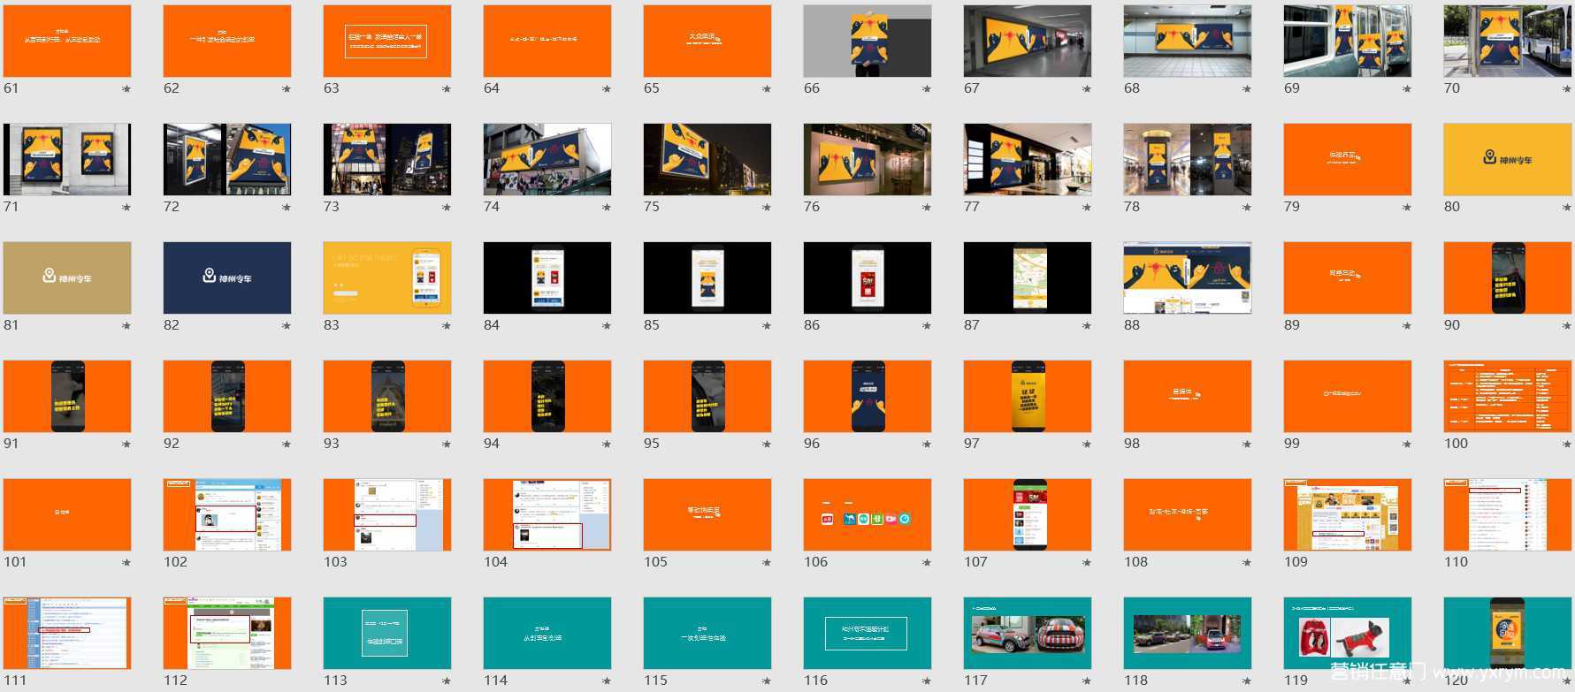Select slide 67 subway billboard thumbnail
Viewport: 1575px width, 692px height.
point(1027,41)
